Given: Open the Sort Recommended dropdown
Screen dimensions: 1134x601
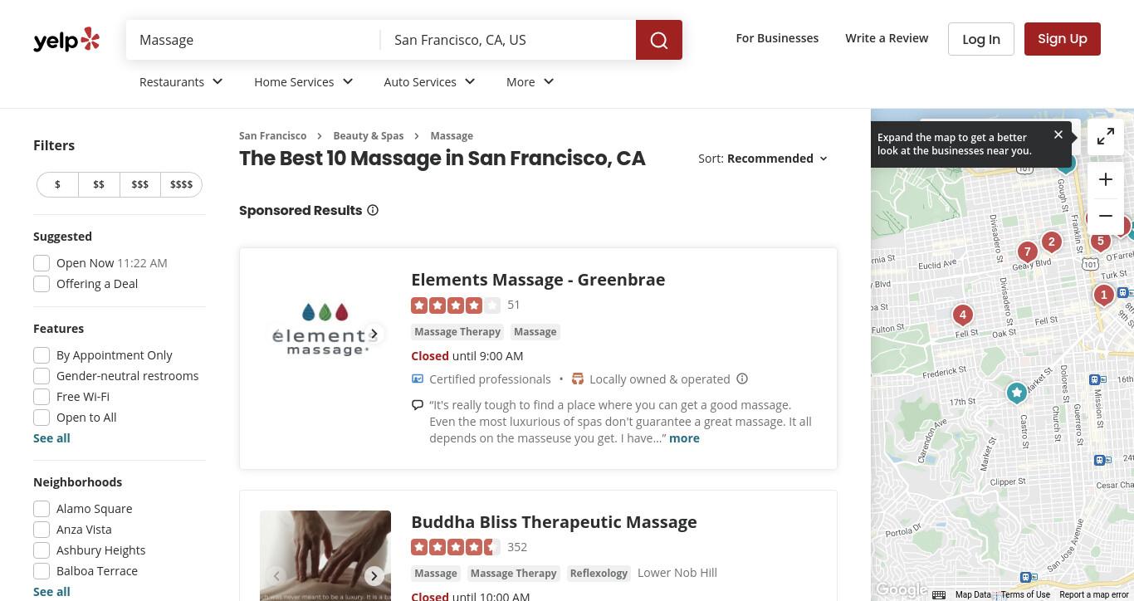Looking at the screenshot, I should point(764,159).
